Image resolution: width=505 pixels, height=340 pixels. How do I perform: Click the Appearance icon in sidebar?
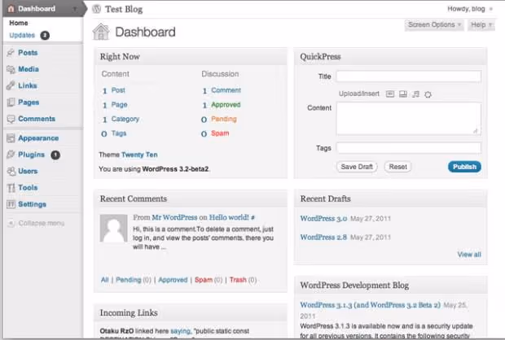tap(11, 138)
